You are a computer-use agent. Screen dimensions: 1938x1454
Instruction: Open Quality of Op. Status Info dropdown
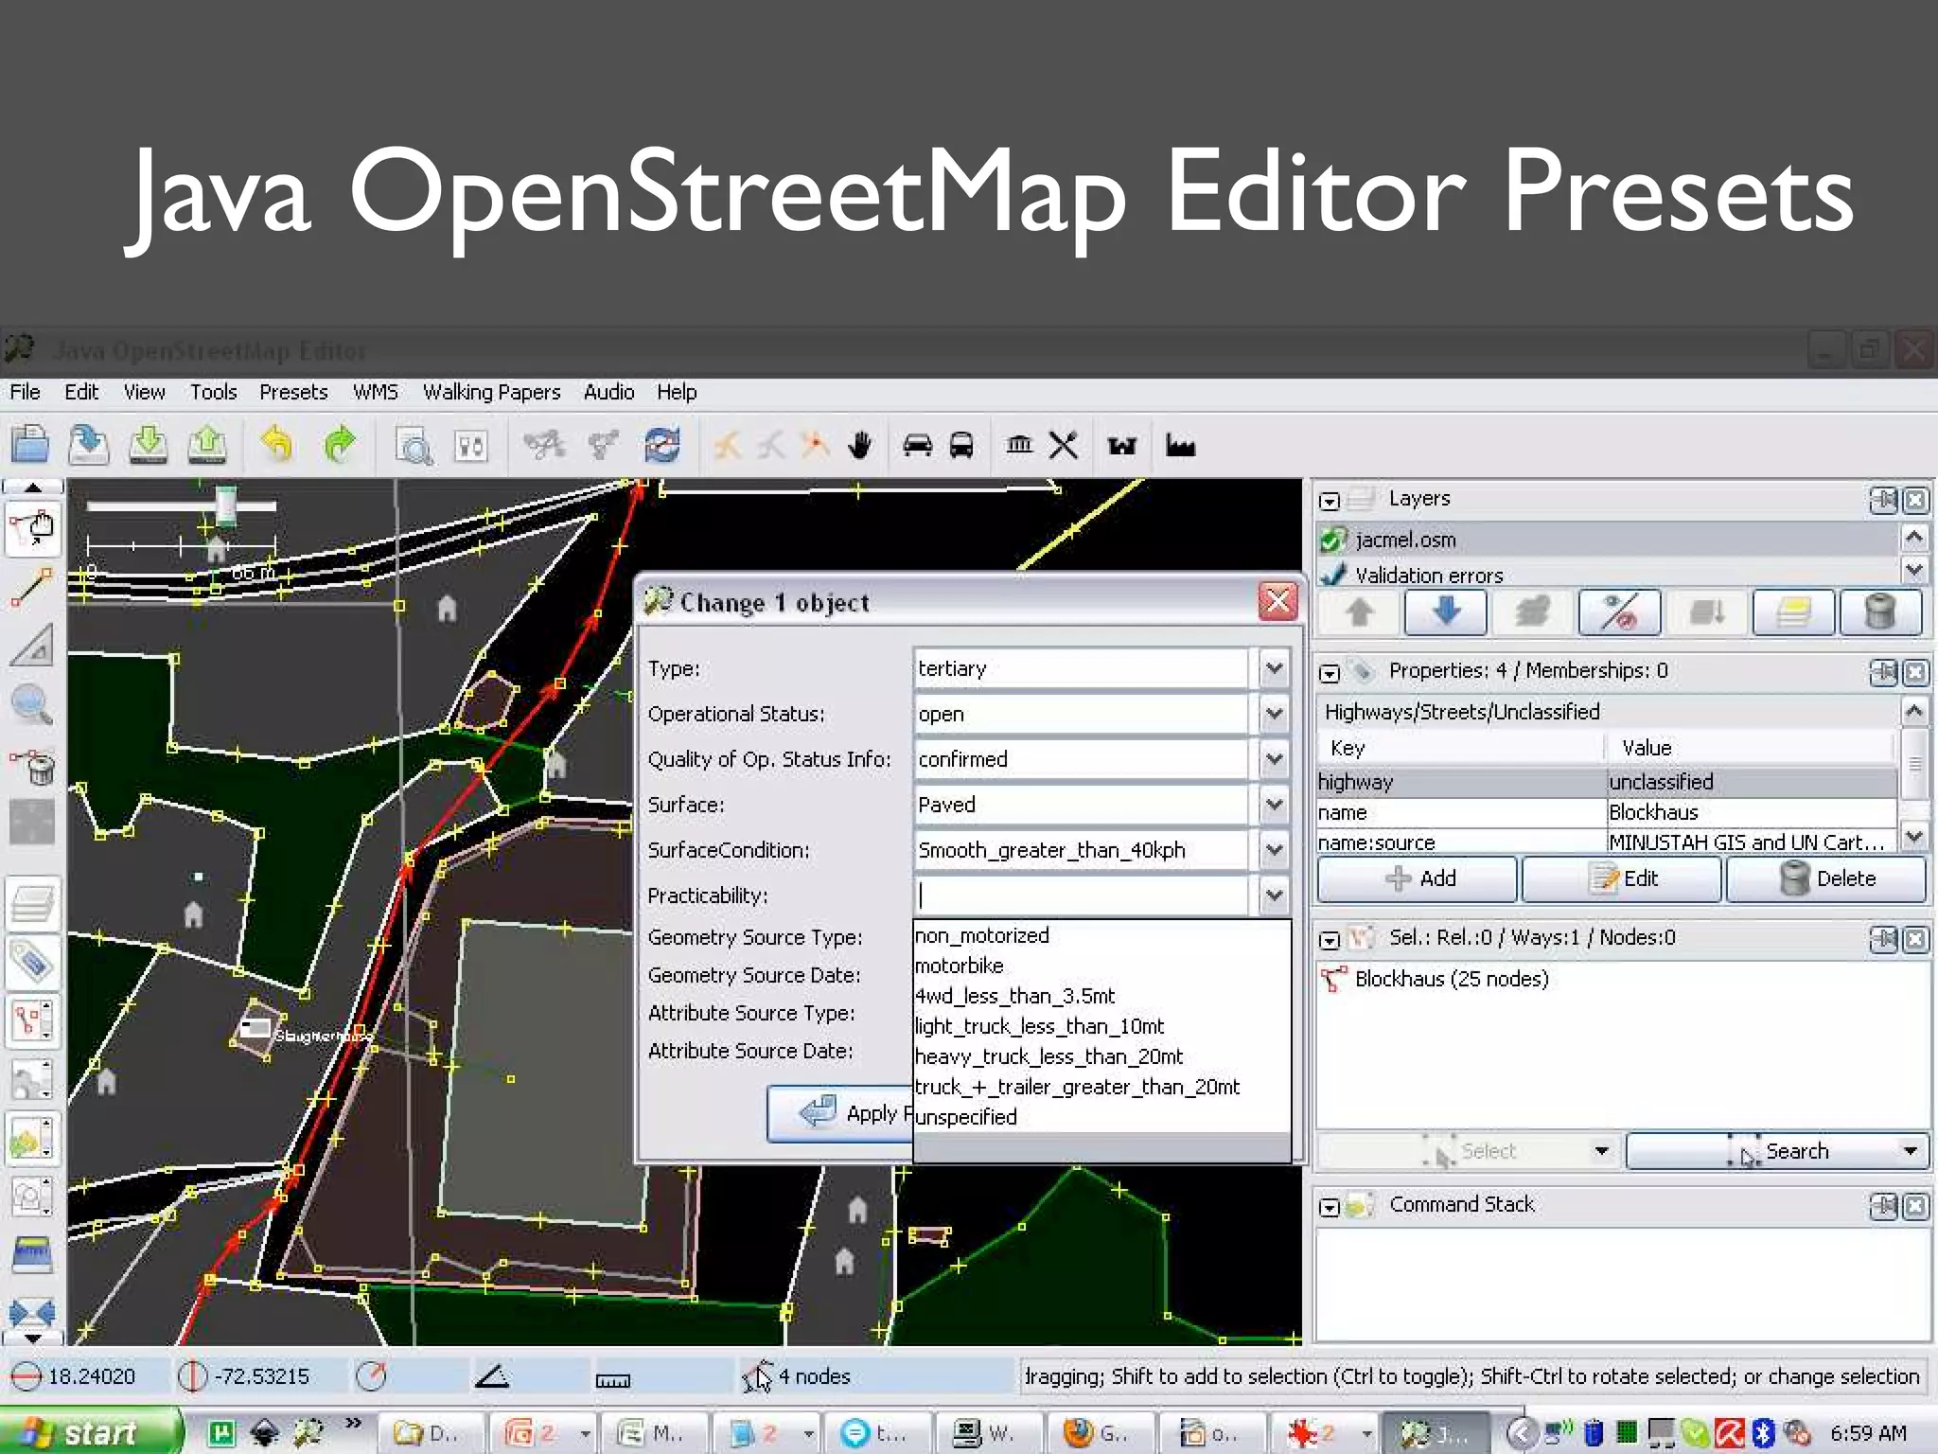1274,759
